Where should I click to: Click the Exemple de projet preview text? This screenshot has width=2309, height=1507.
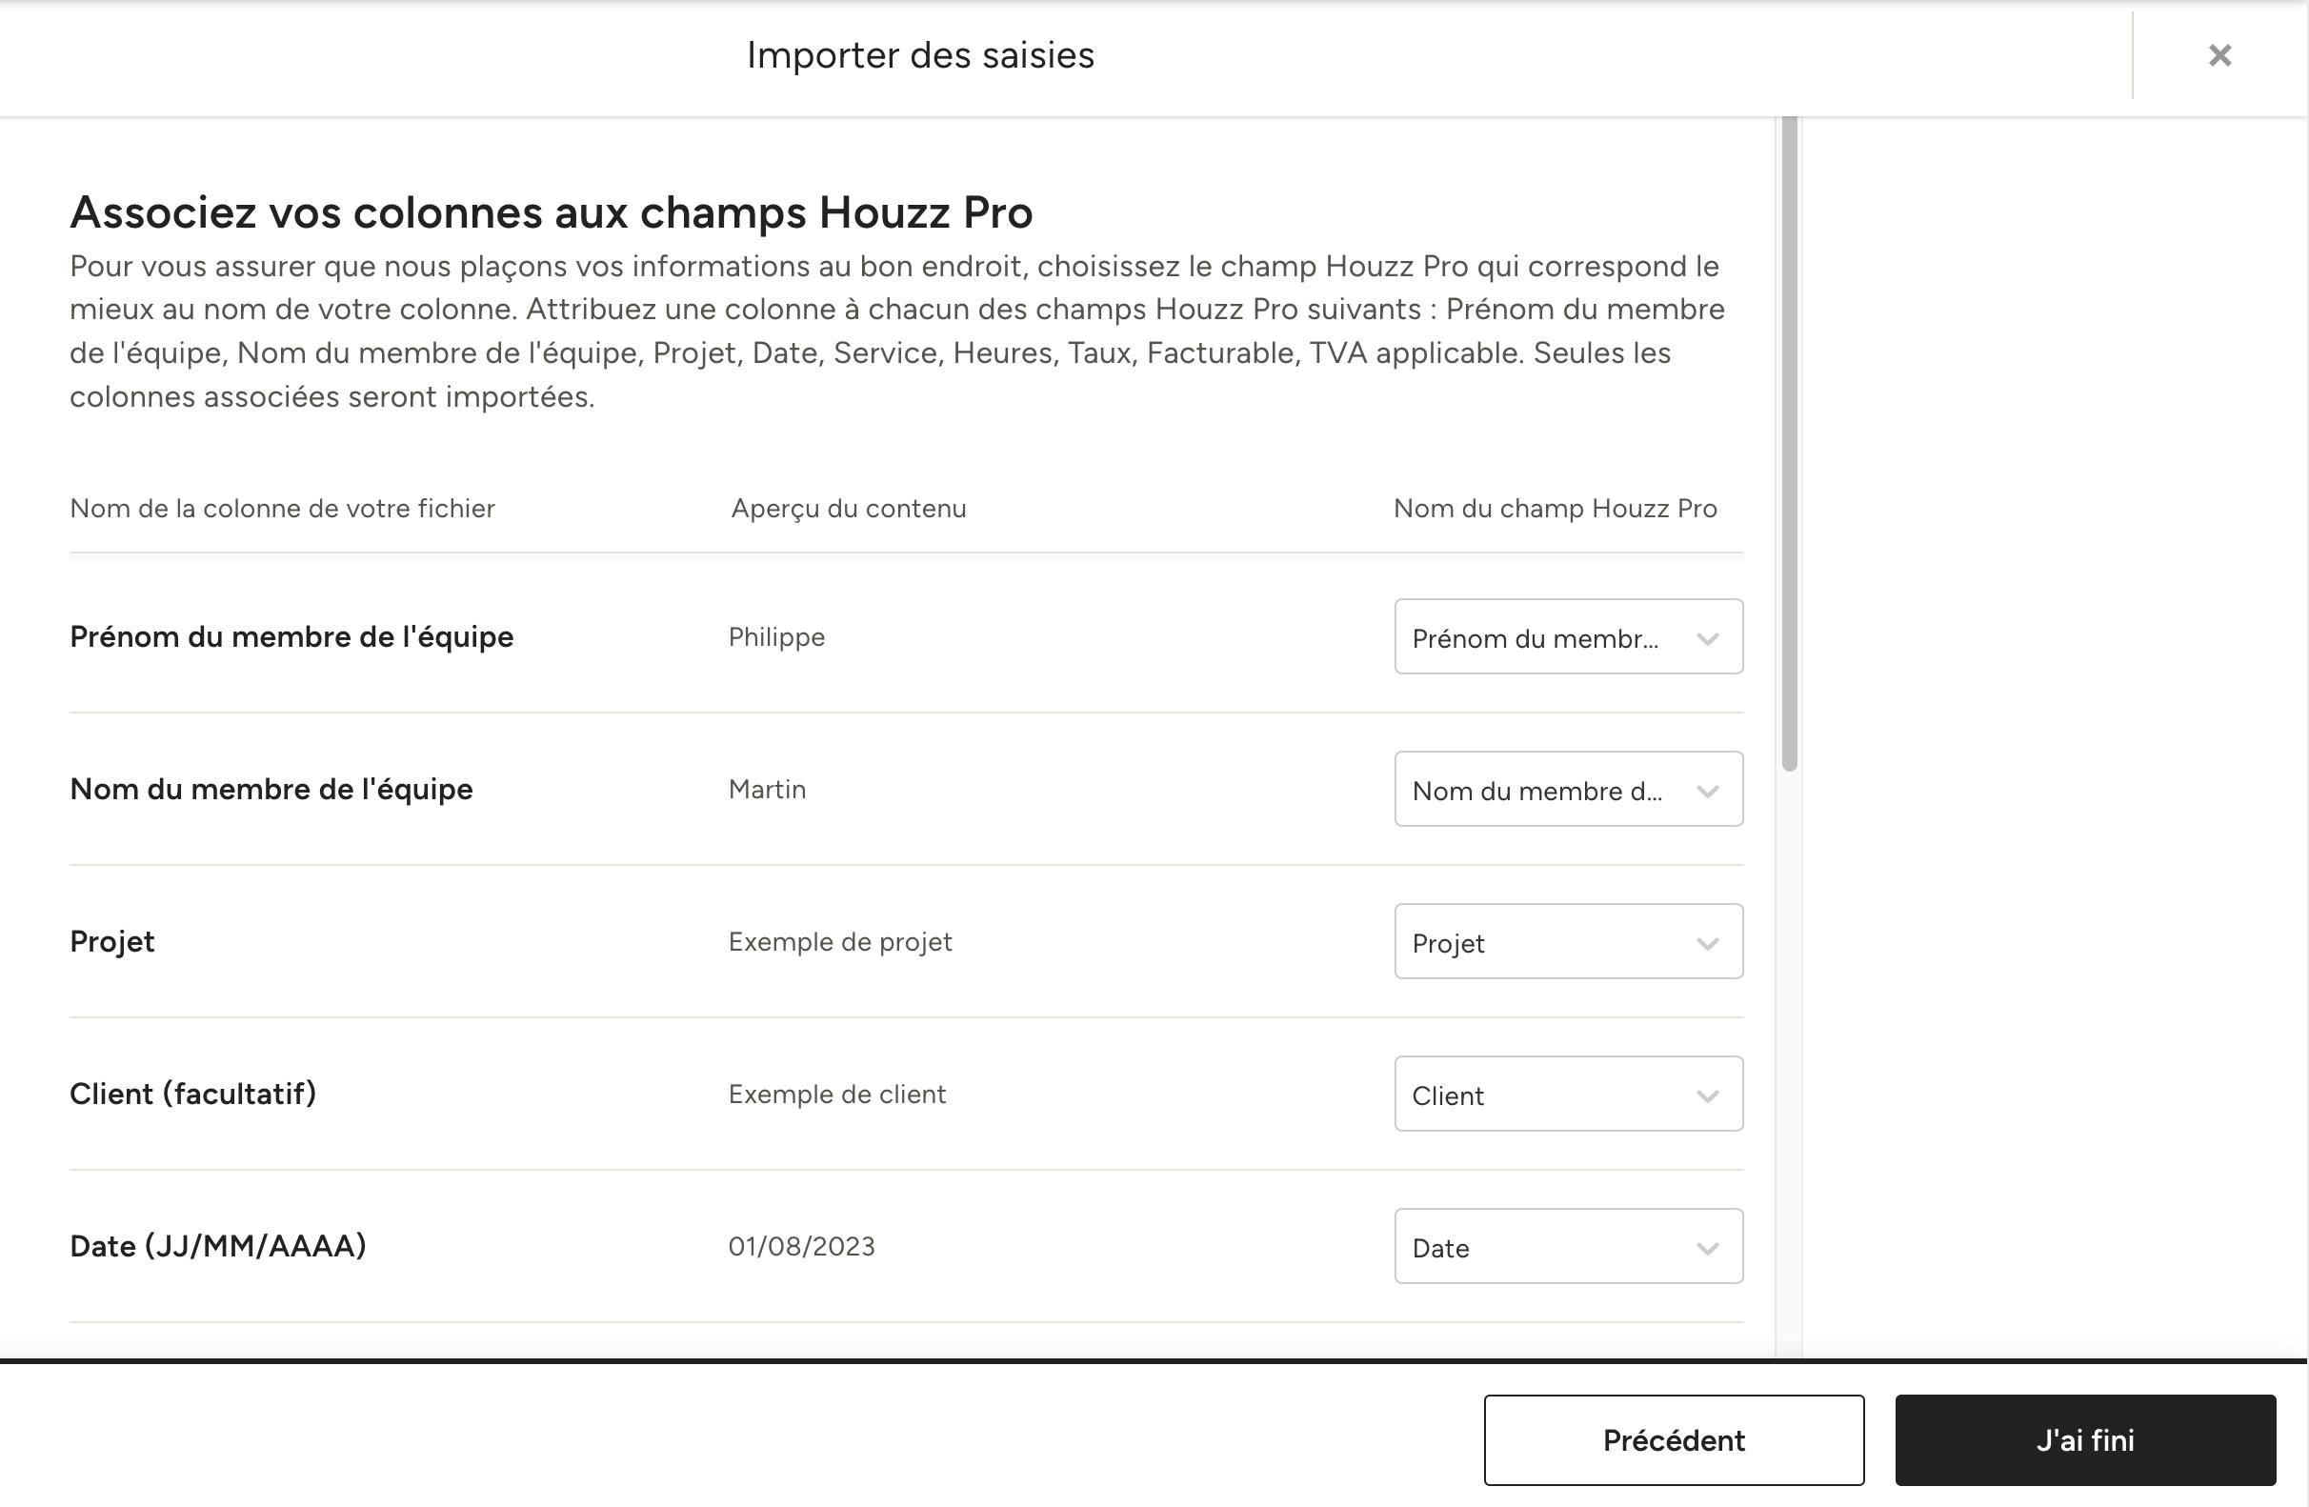[x=840, y=942]
